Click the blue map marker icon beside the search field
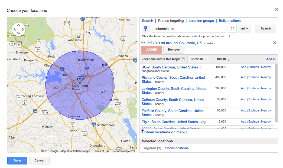Screen dimensions: 283x168 pos(146,28)
